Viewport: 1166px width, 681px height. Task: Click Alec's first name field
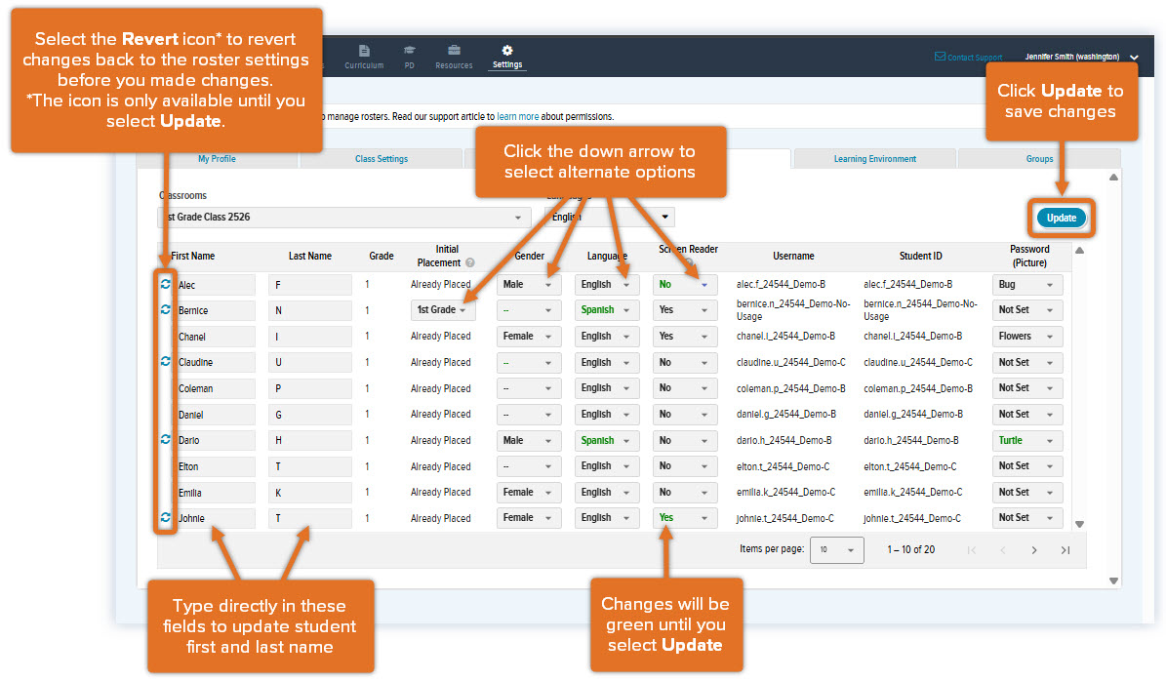(x=214, y=285)
